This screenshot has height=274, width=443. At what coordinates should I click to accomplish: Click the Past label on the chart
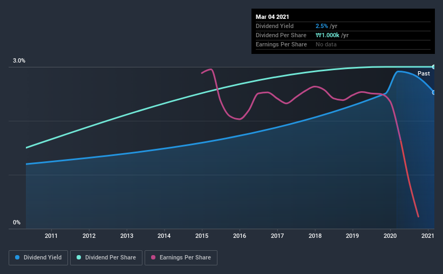click(x=424, y=73)
